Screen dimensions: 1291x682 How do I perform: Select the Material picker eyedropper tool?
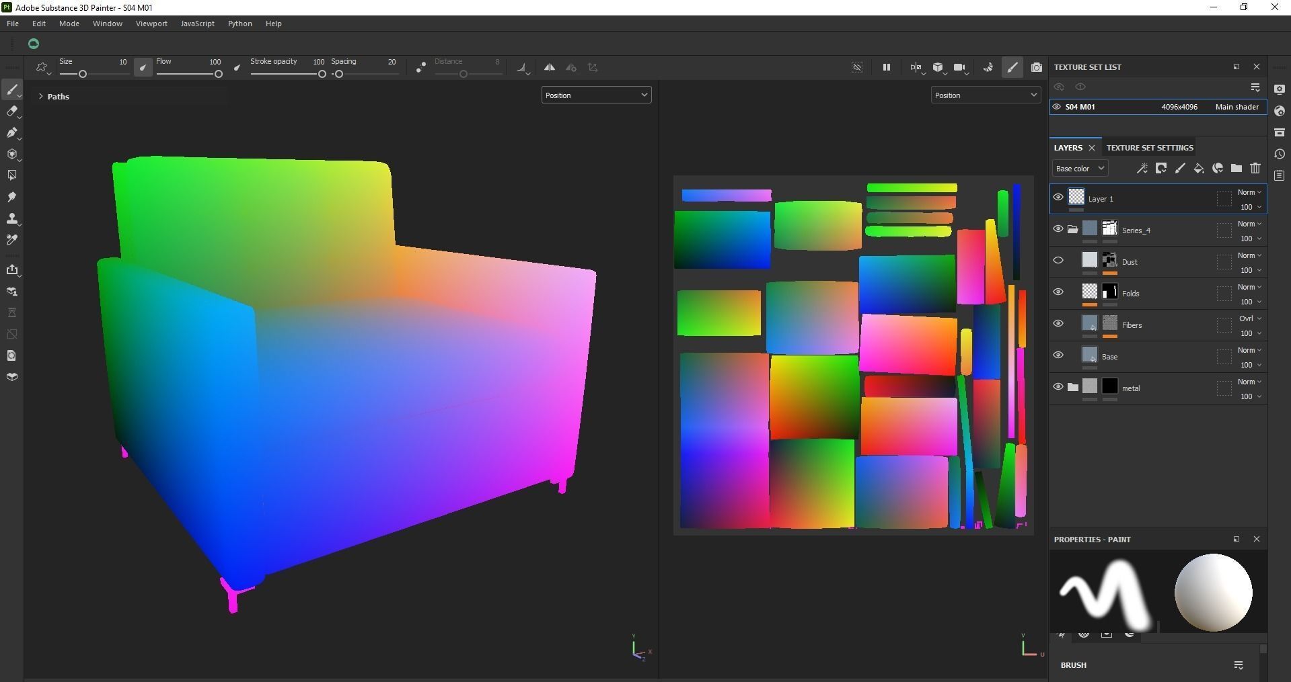12,240
